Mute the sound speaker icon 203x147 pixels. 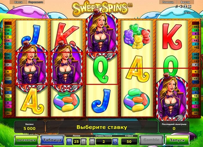(181, 6)
